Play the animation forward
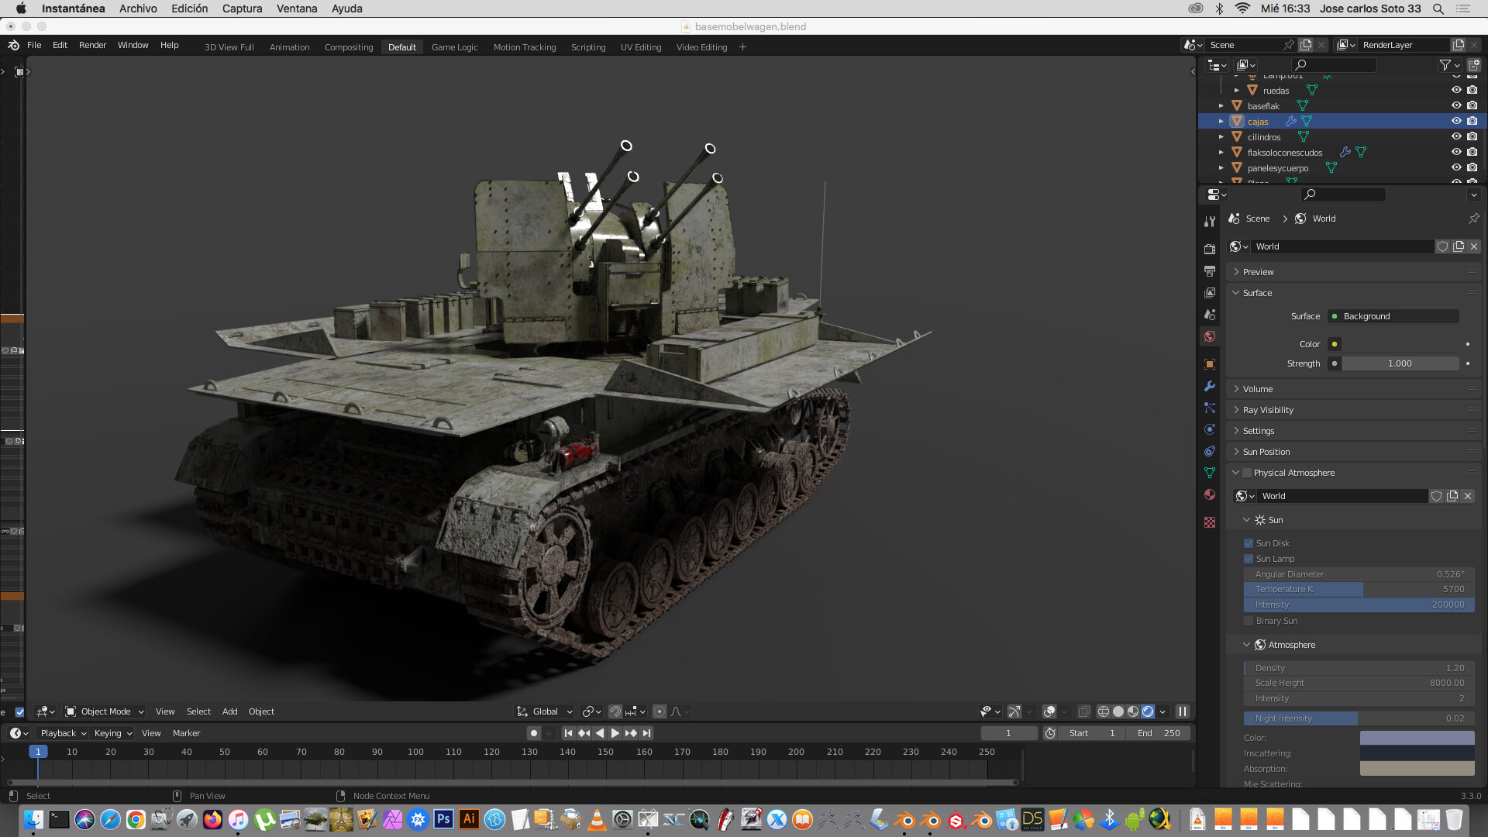This screenshot has height=837, width=1488. pyautogui.click(x=615, y=733)
